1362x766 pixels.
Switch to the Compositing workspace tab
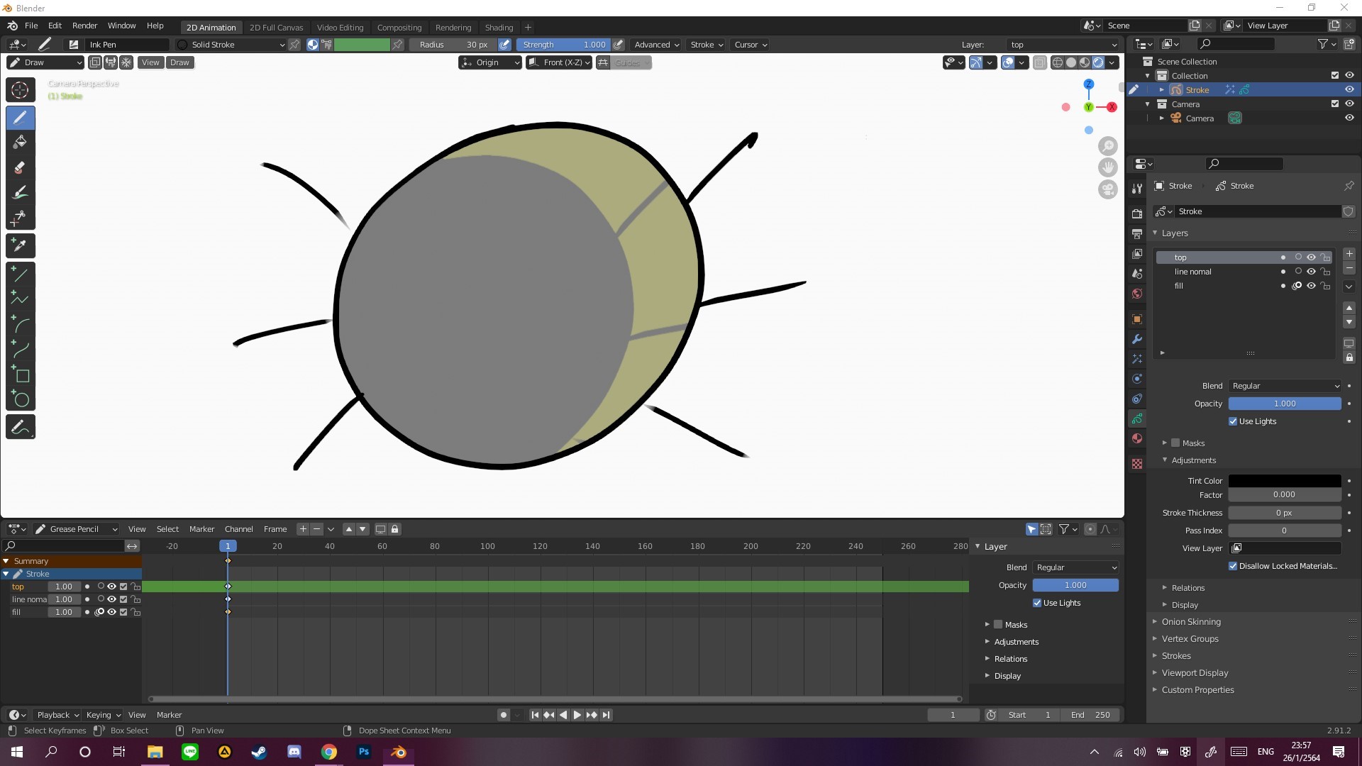click(x=399, y=28)
